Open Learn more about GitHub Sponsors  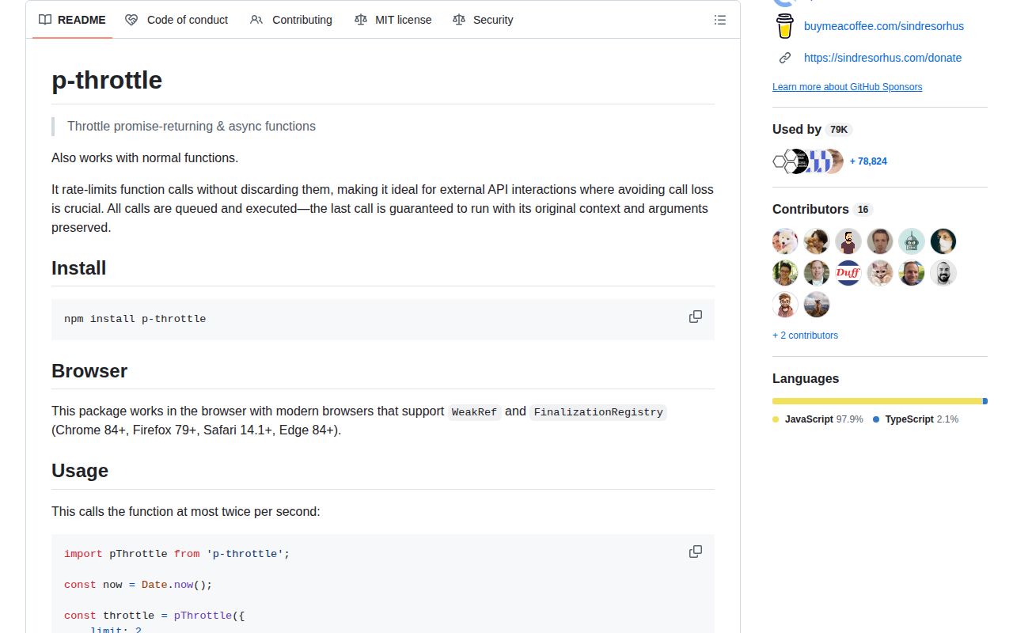click(847, 87)
